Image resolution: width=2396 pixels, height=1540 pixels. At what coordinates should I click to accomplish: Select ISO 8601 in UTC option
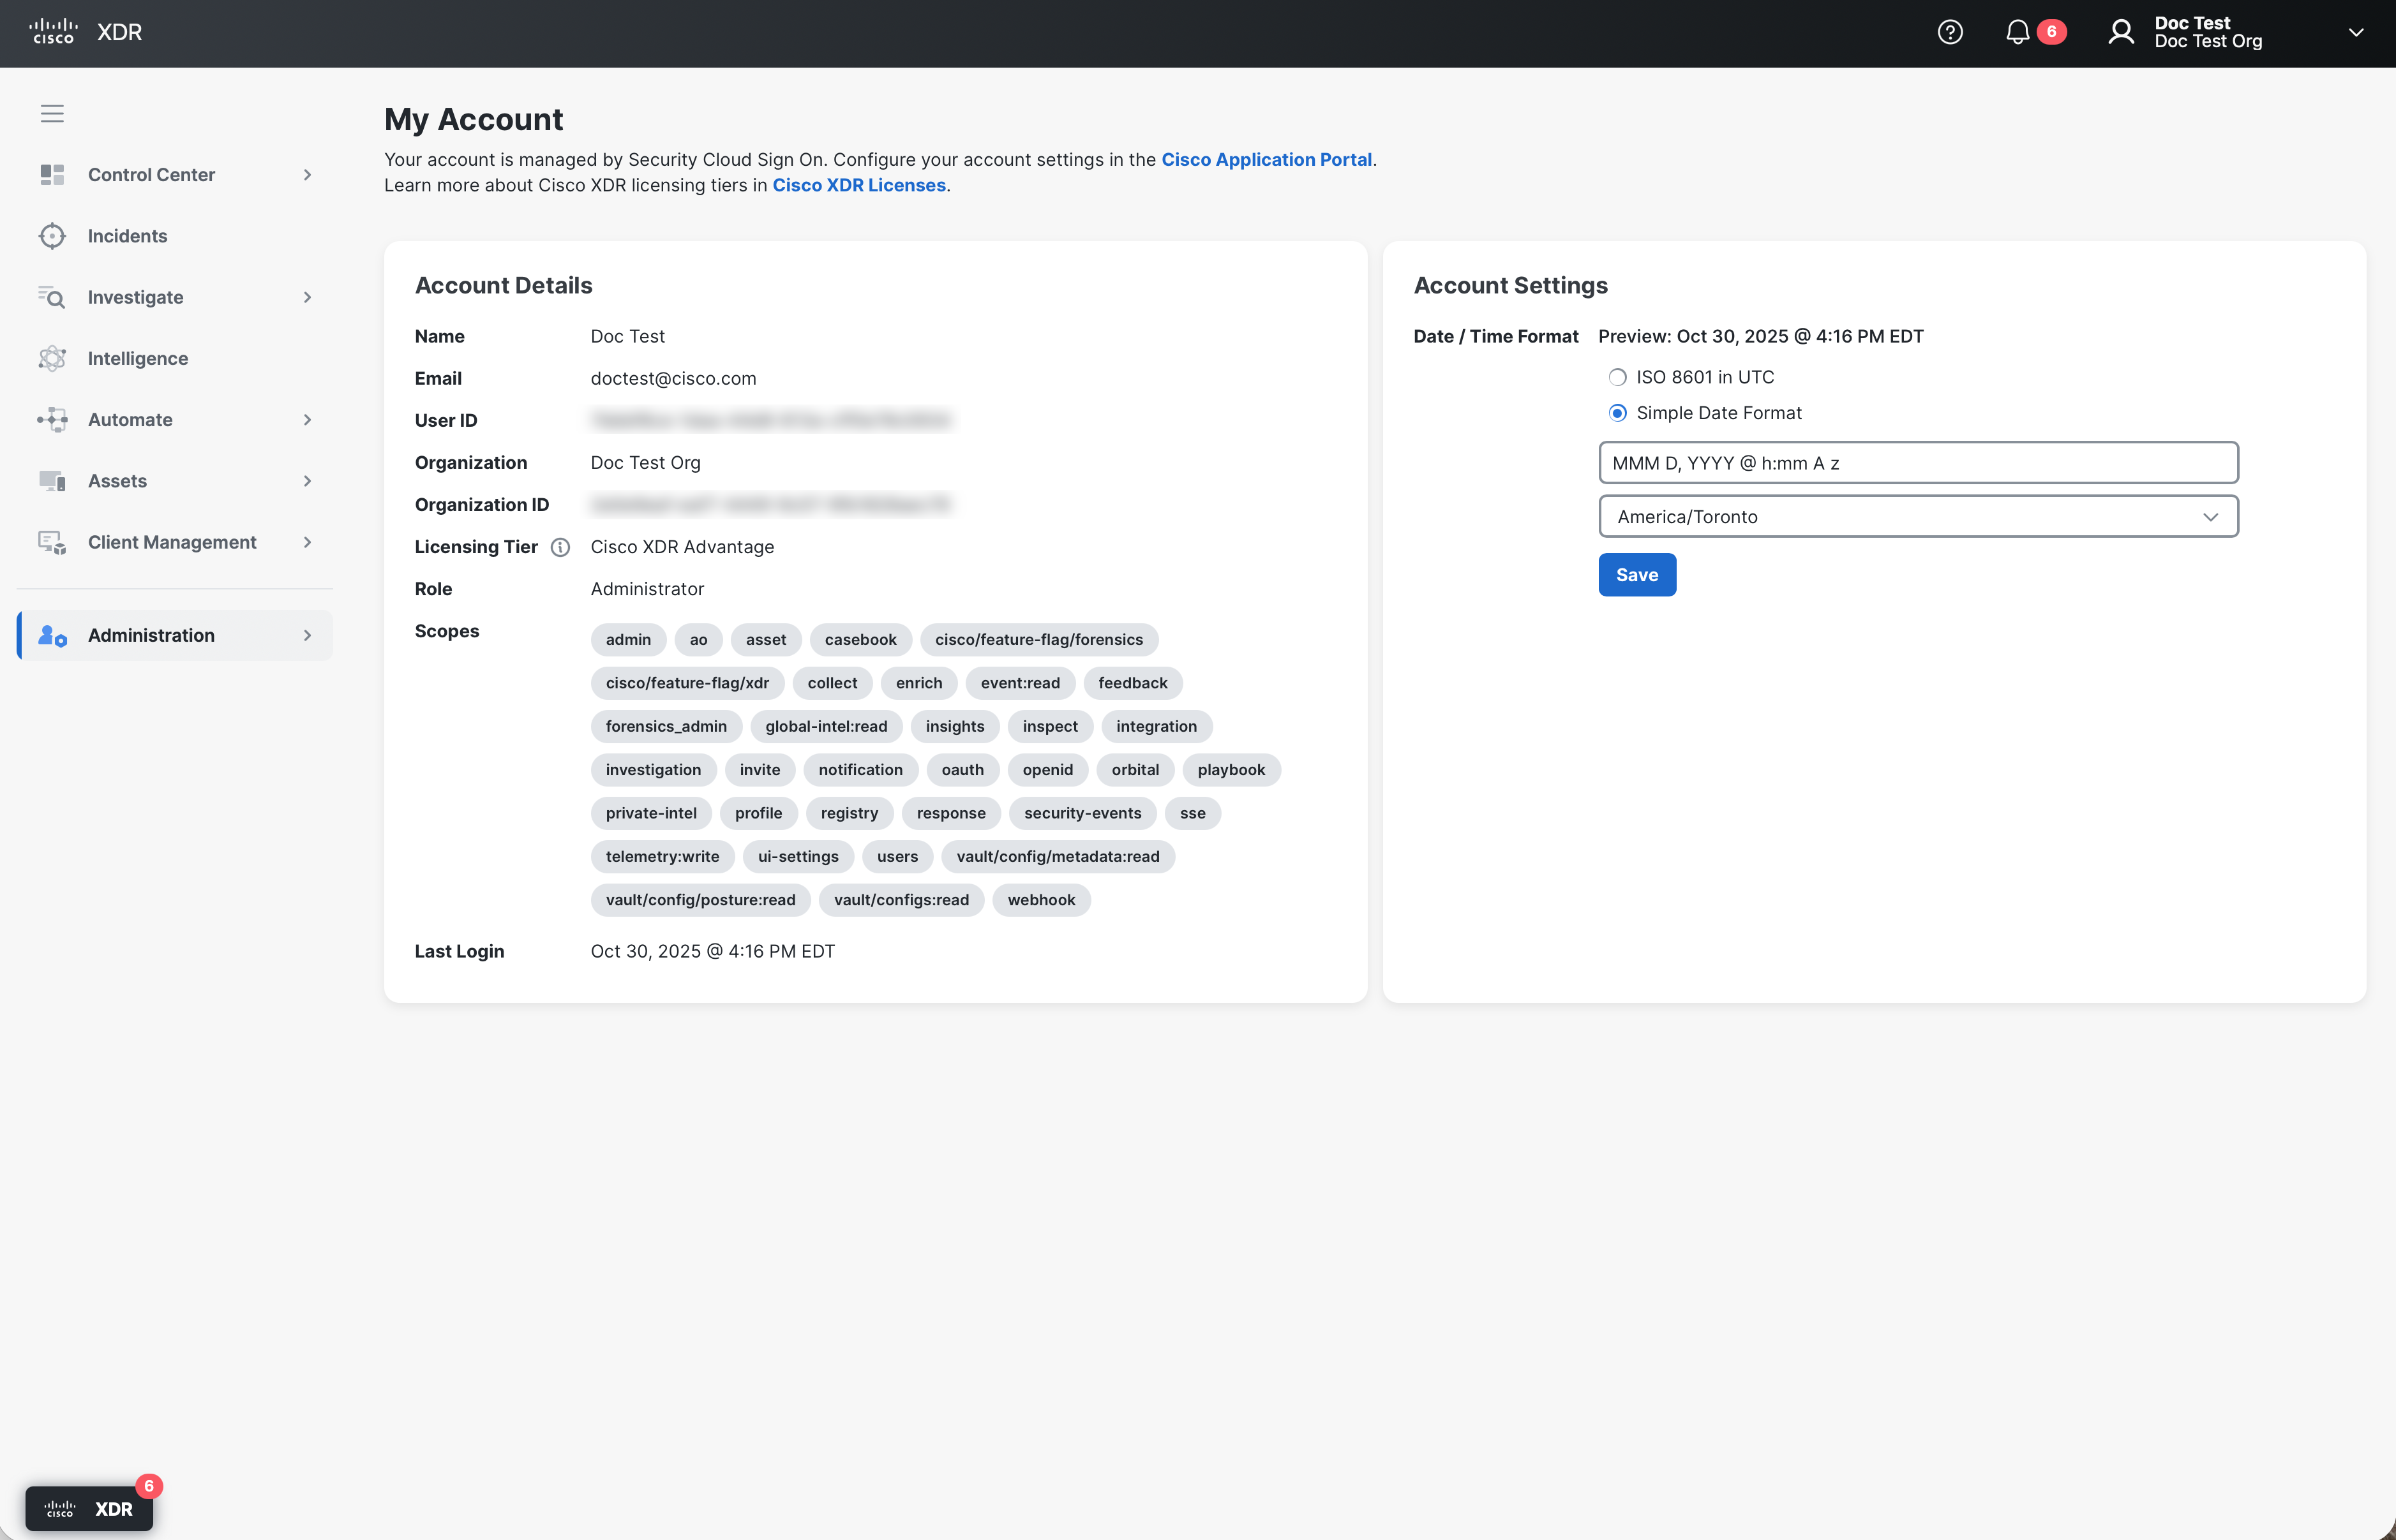pos(1617,377)
